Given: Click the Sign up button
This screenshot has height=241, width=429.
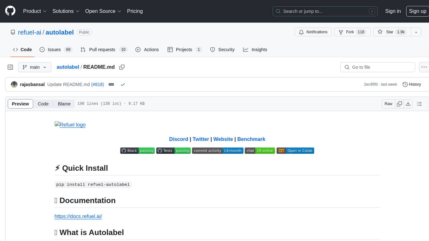Looking at the screenshot, I should (x=417, y=11).
